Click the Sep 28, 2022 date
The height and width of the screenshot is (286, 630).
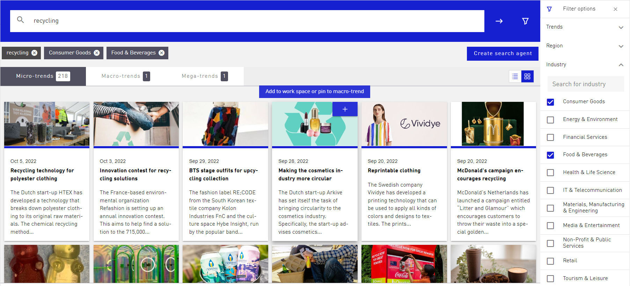pos(293,161)
